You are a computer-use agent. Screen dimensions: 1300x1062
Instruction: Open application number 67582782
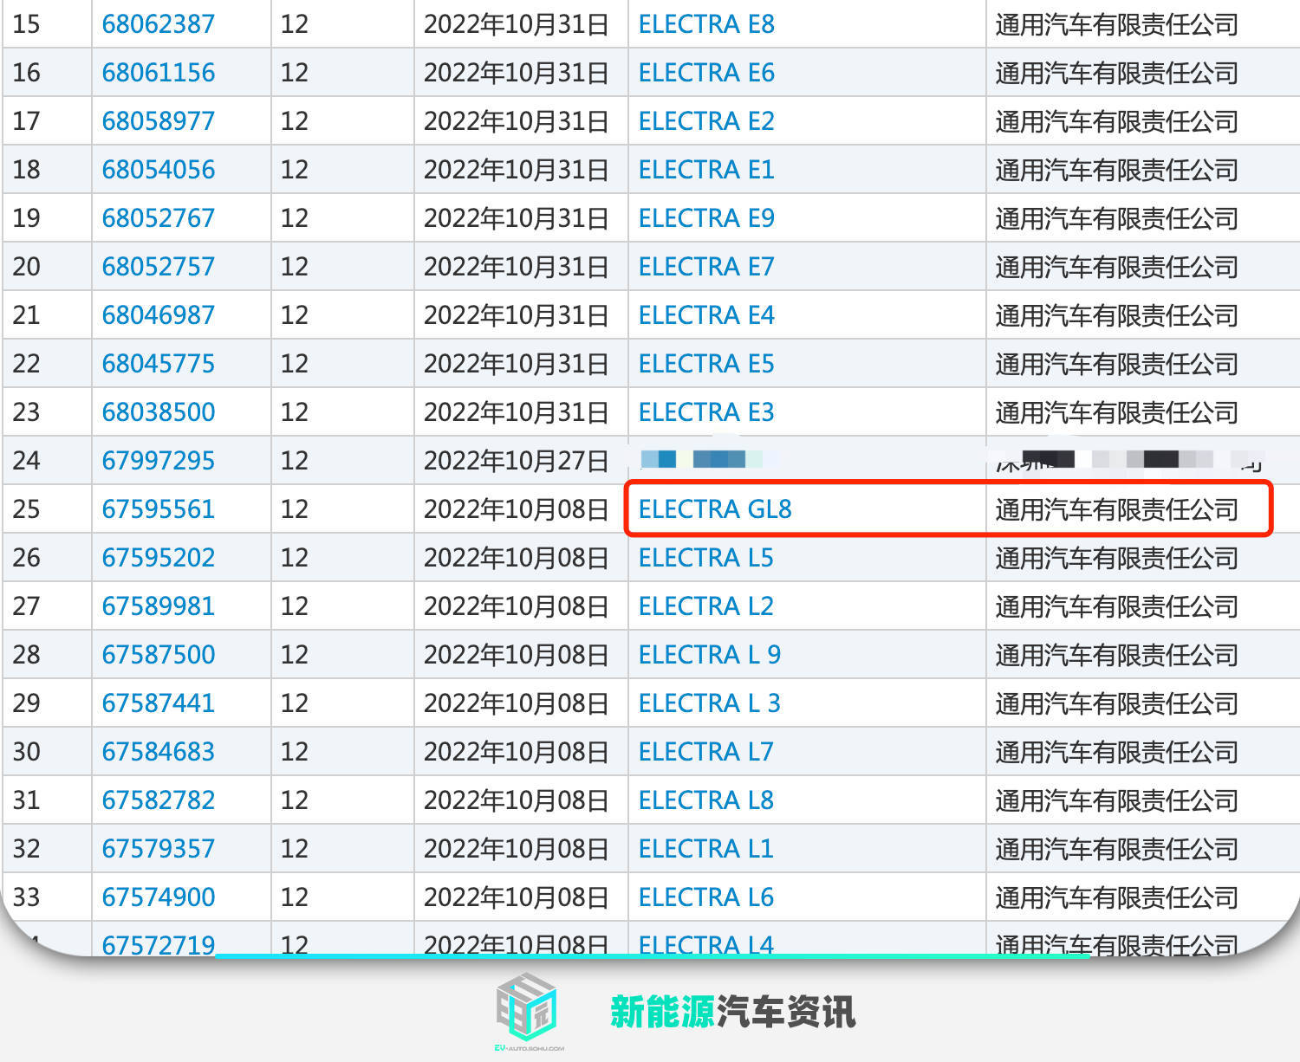point(158,800)
